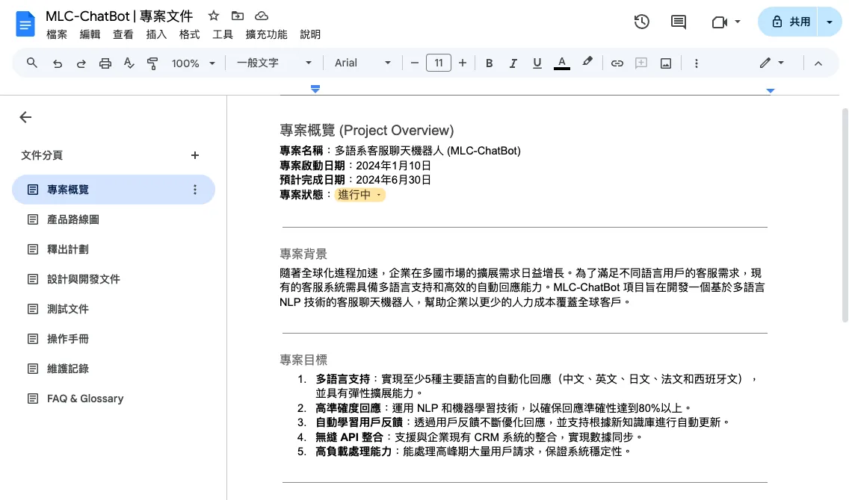Click the 專案目標 heading
Image resolution: width=849 pixels, height=500 pixels.
[303, 360]
